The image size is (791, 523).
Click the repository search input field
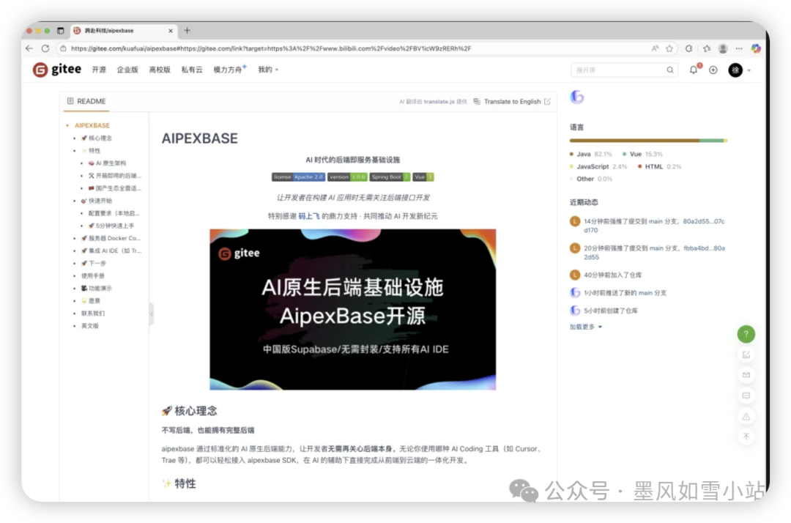[x=619, y=70]
